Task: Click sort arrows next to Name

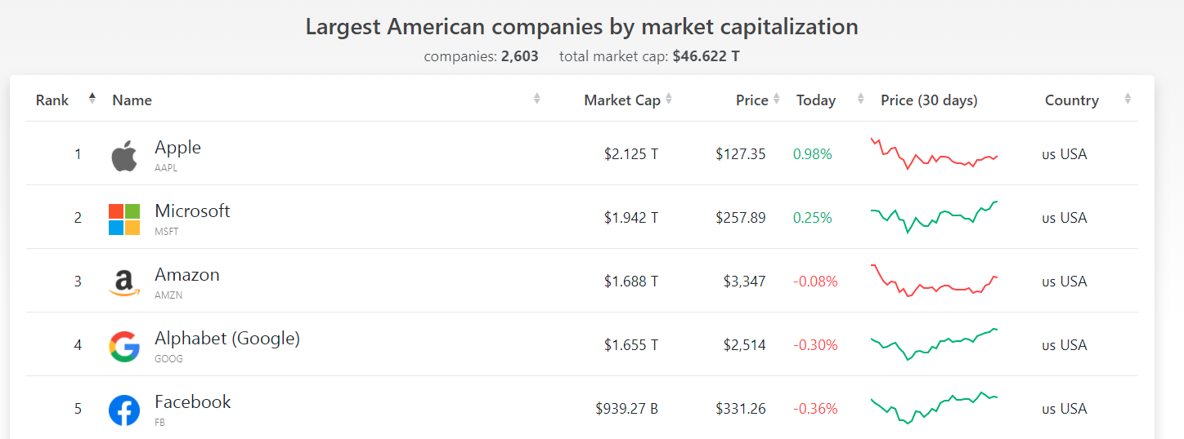Action: click(537, 100)
